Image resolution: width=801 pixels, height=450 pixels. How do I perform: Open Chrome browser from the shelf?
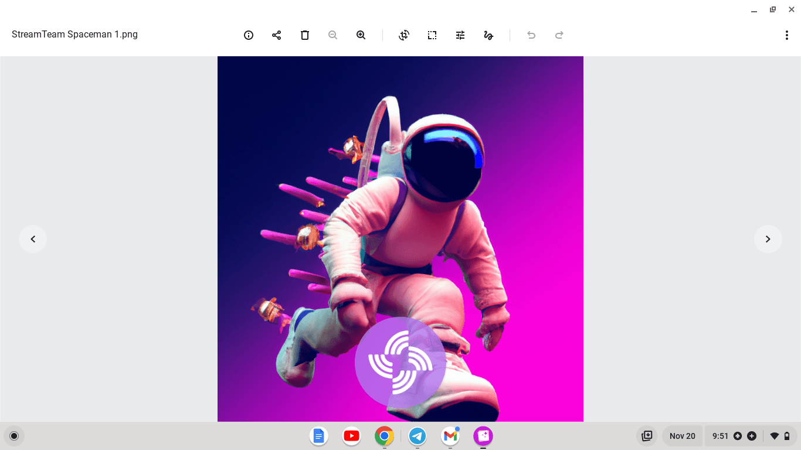click(385, 436)
